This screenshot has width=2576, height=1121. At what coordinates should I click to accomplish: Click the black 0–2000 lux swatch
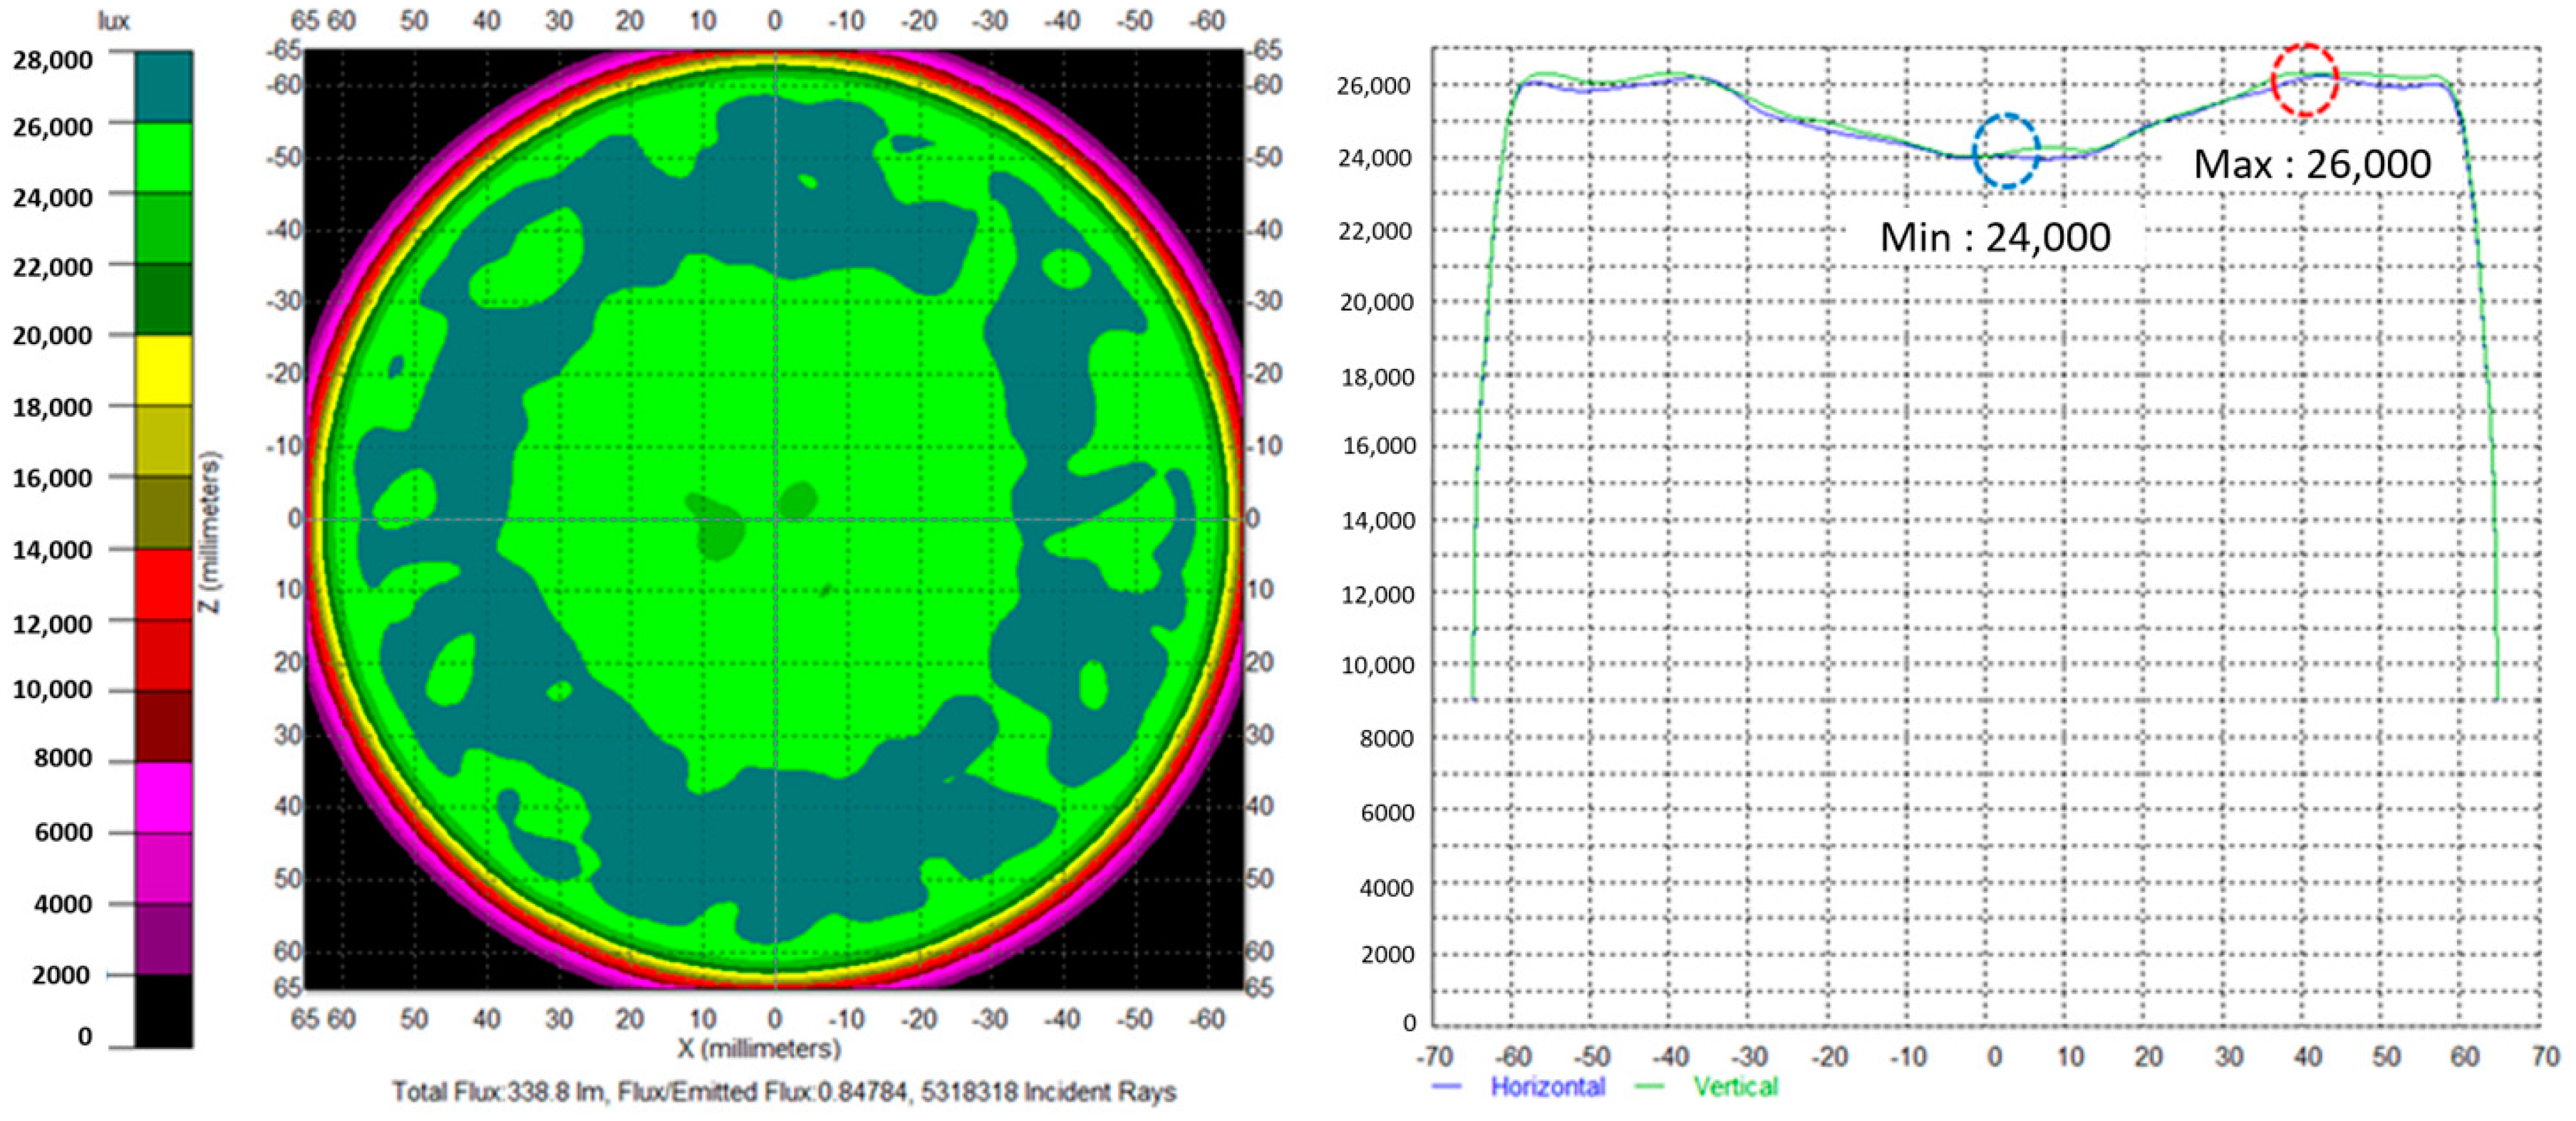(x=164, y=1010)
